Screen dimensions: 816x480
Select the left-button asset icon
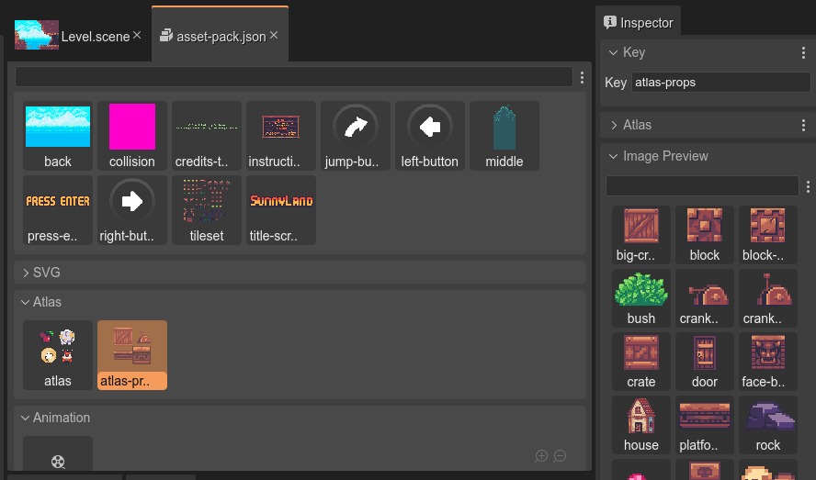[430, 136]
